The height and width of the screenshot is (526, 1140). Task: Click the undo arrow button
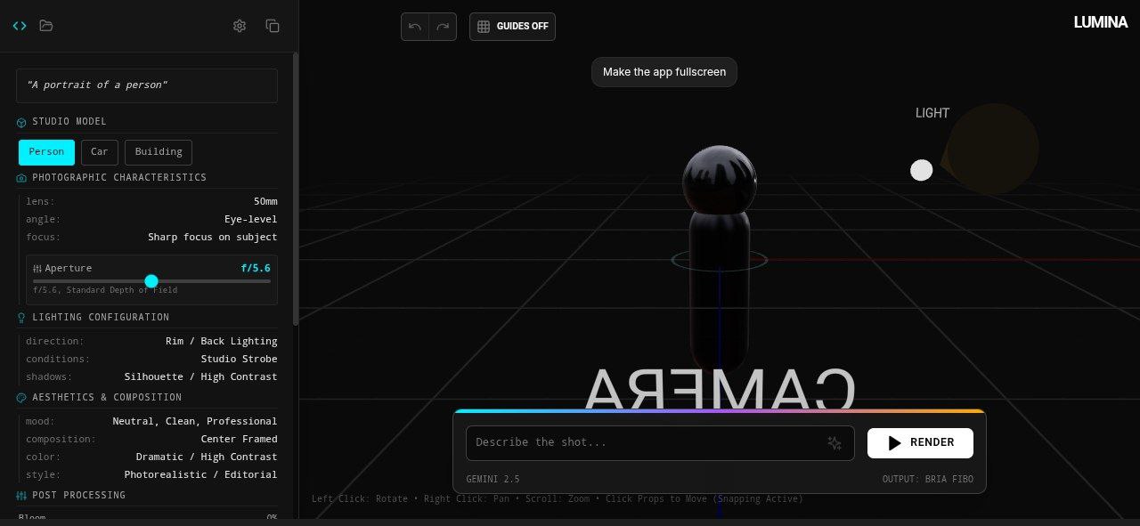tap(415, 27)
